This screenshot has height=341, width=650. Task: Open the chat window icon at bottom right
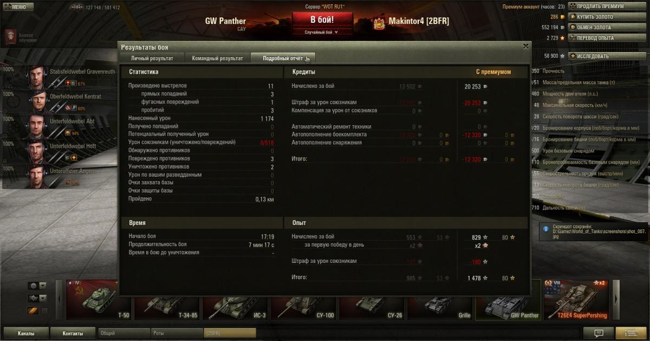[599, 333]
